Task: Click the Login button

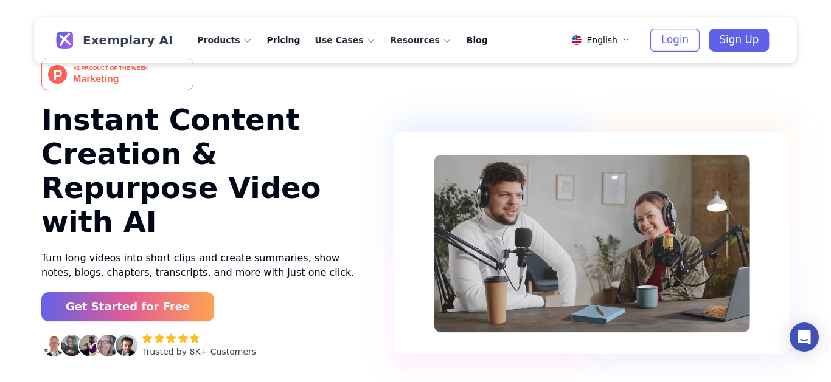Action: [x=675, y=40]
